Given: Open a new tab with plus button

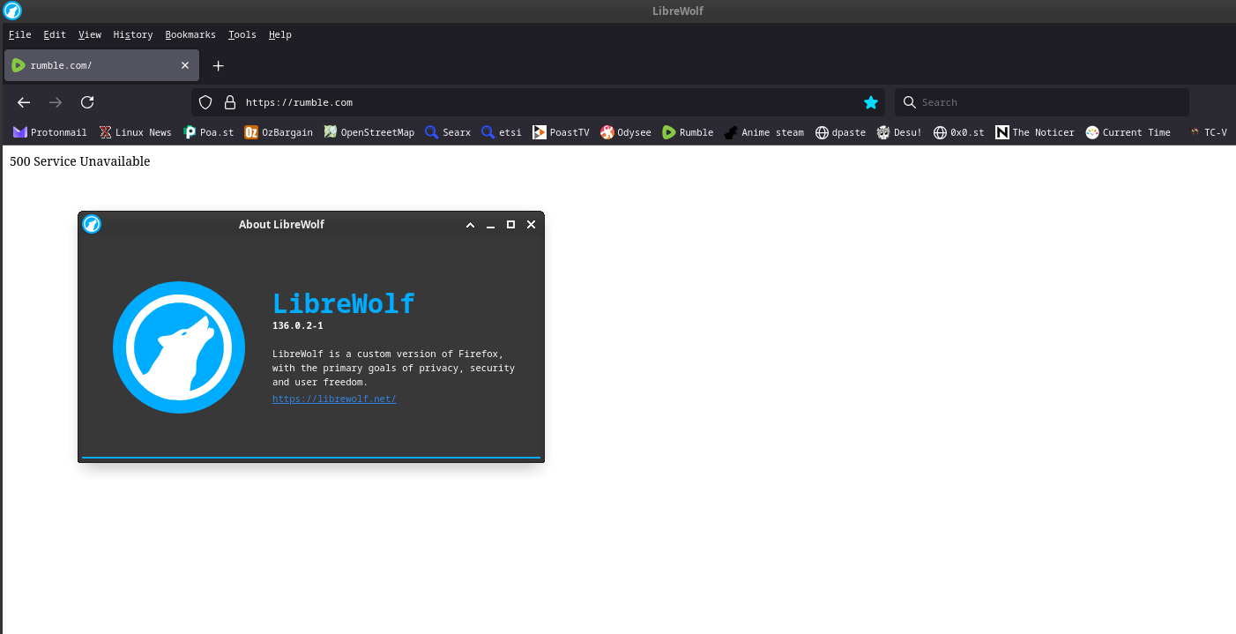Looking at the screenshot, I should pos(219,66).
